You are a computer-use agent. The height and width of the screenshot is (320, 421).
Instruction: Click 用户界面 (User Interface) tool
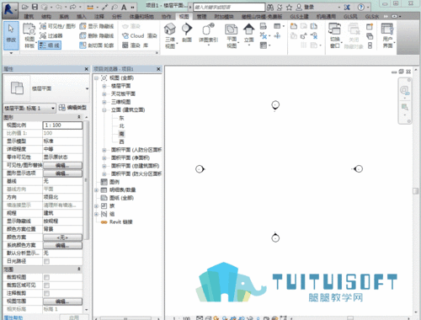387,36
